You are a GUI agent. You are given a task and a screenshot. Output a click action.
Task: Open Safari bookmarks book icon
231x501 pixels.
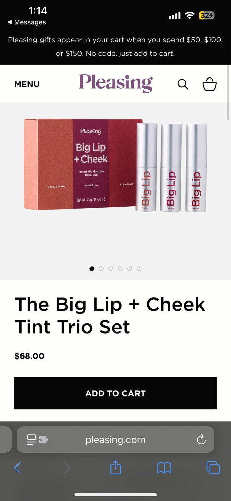[164, 468]
